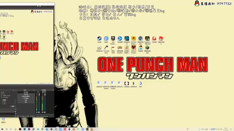Image resolution: width=234 pixels, height=131 pixels.
Task: Open the Rockstar Games Launcher shortcut
Action: (x=134, y=40)
